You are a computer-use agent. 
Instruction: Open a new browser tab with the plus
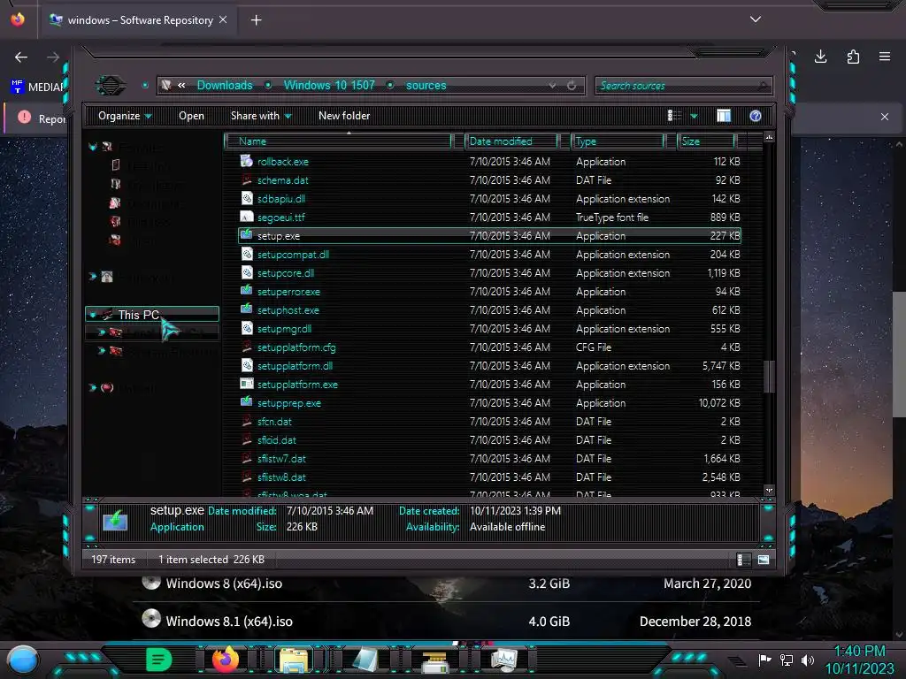click(x=256, y=20)
